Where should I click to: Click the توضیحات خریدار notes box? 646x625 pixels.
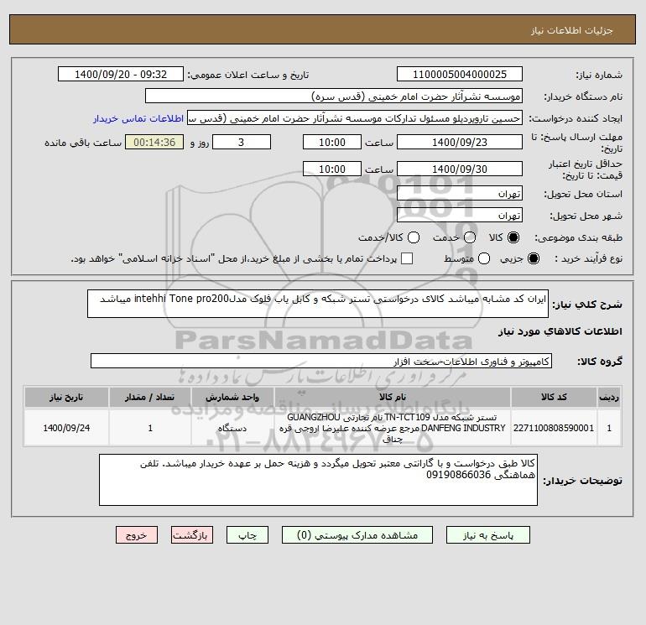click(318, 480)
